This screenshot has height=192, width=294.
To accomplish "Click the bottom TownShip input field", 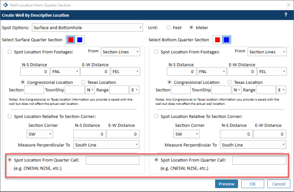I will (x=221, y=90).
